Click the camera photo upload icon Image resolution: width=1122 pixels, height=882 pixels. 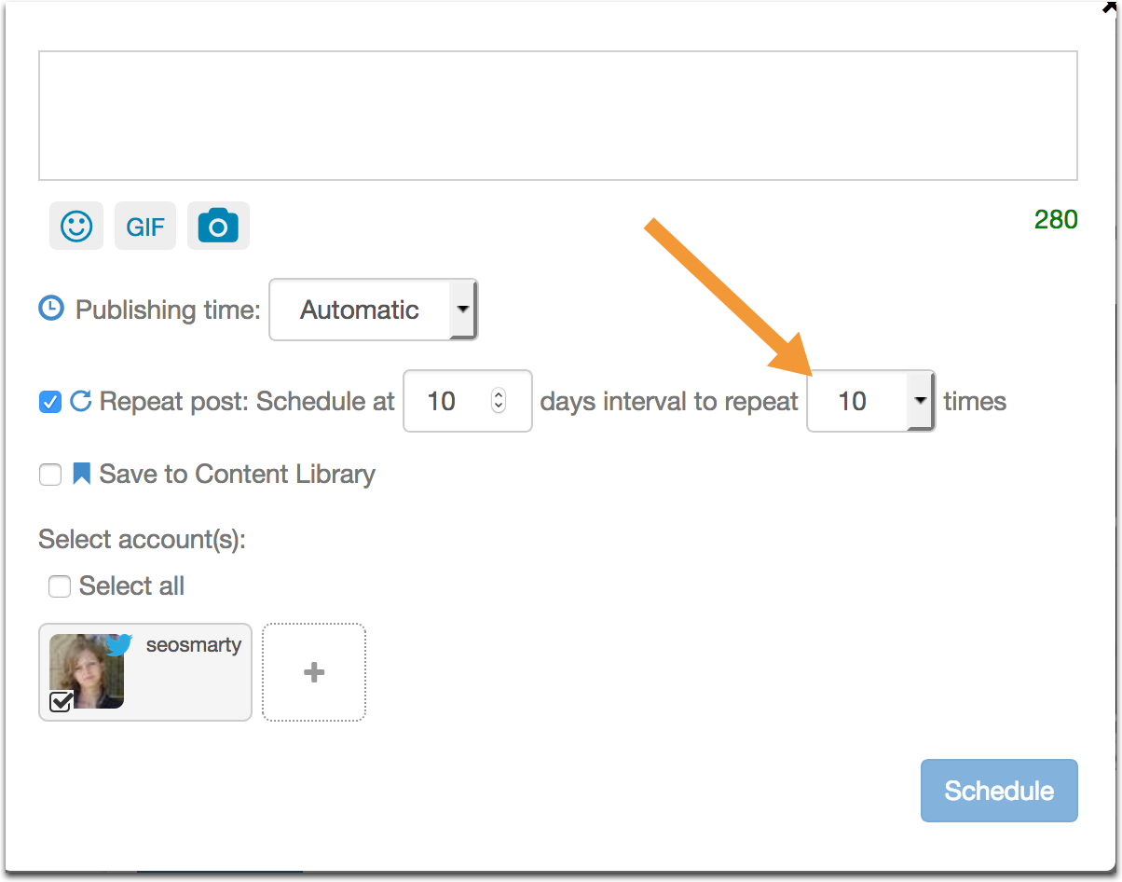point(218,227)
